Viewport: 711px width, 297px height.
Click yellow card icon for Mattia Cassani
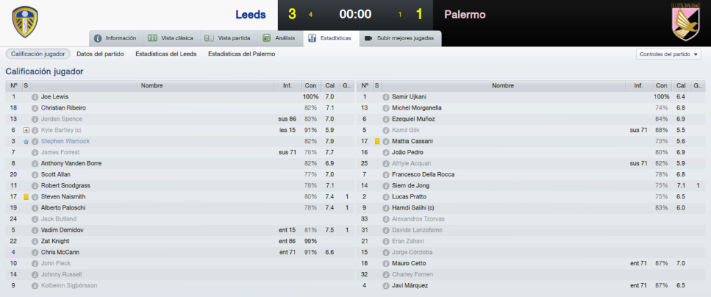pos(377,142)
